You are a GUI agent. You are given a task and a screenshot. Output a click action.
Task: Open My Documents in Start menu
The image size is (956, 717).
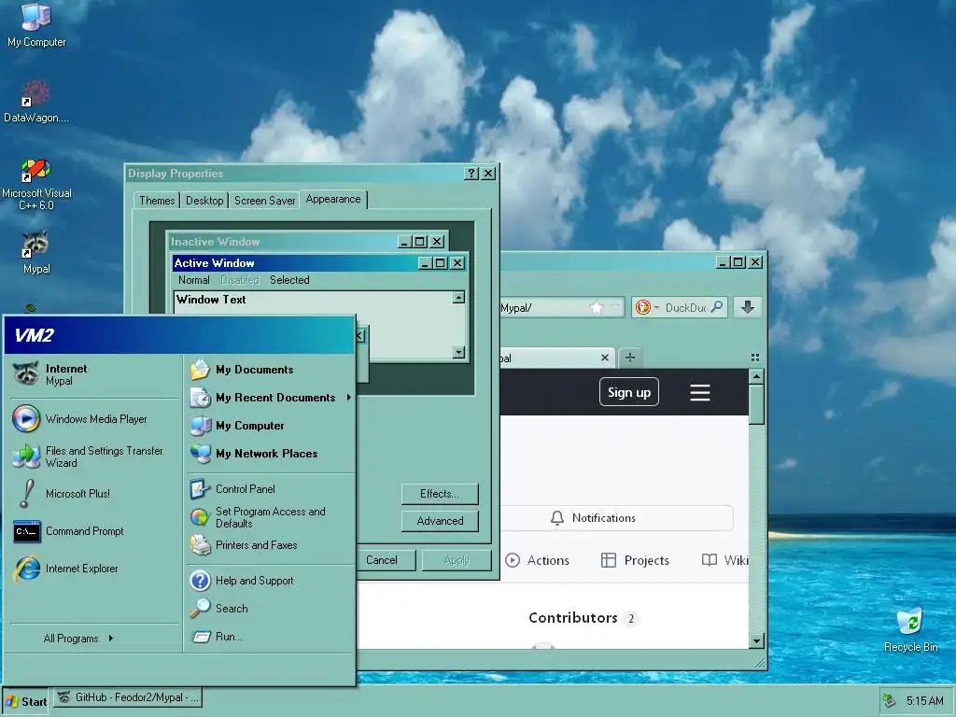[270, 370]
